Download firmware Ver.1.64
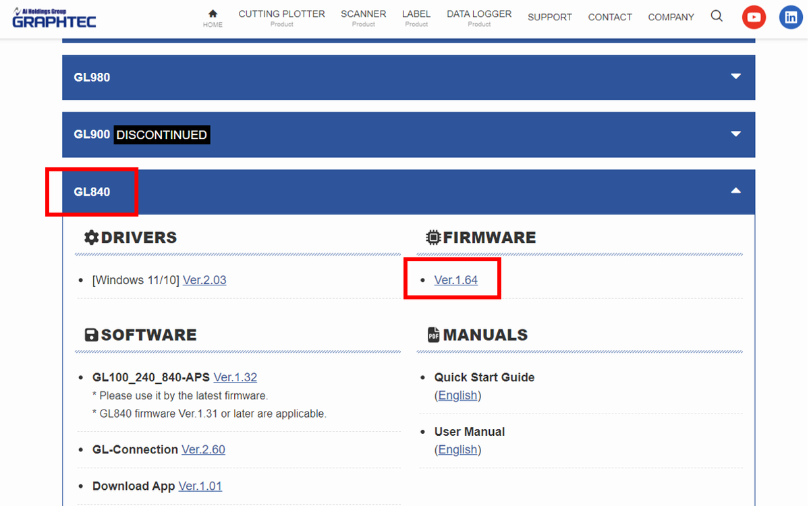 pyautogui.click(x=456, y=280)
